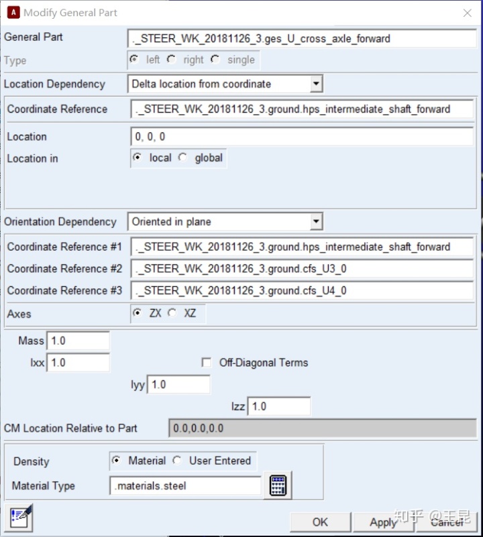The image size is (483, 537).
Task: Open the material calculator icon
Action: (278, 486)
